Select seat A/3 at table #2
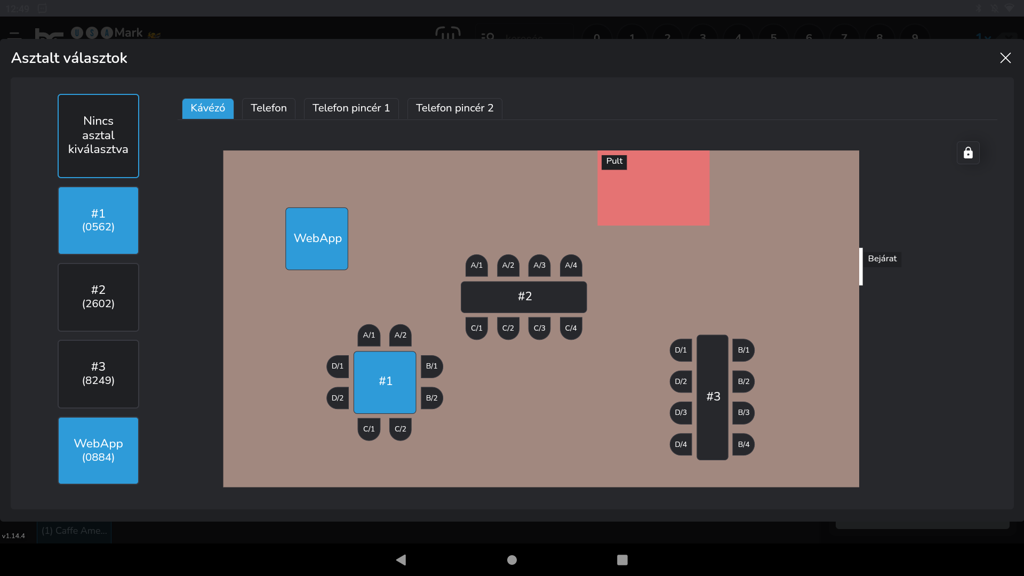The image size is (1024, 576). point(539,265)
